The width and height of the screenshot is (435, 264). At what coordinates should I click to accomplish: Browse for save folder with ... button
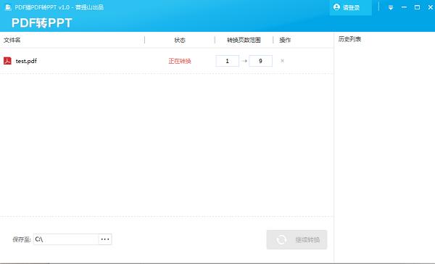coord(105,239)
